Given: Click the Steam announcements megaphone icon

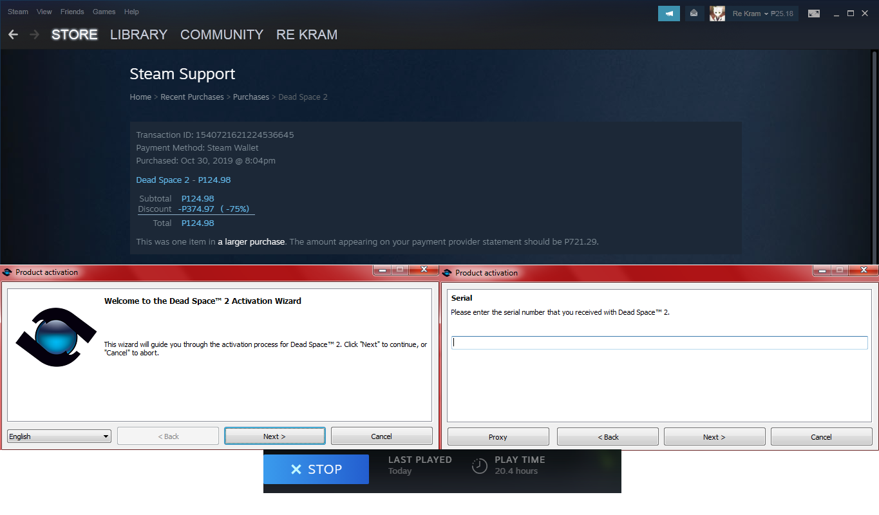Looking at the screenshot, I should (669, 14).
